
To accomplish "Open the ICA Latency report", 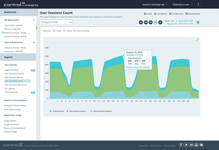I will tap(10, 88).
